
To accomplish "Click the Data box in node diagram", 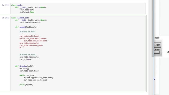I will [157, 45].
